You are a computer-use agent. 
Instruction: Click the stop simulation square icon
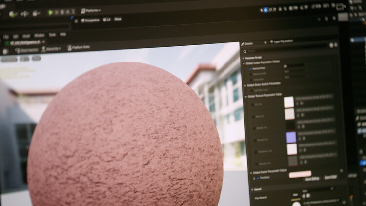62,12
